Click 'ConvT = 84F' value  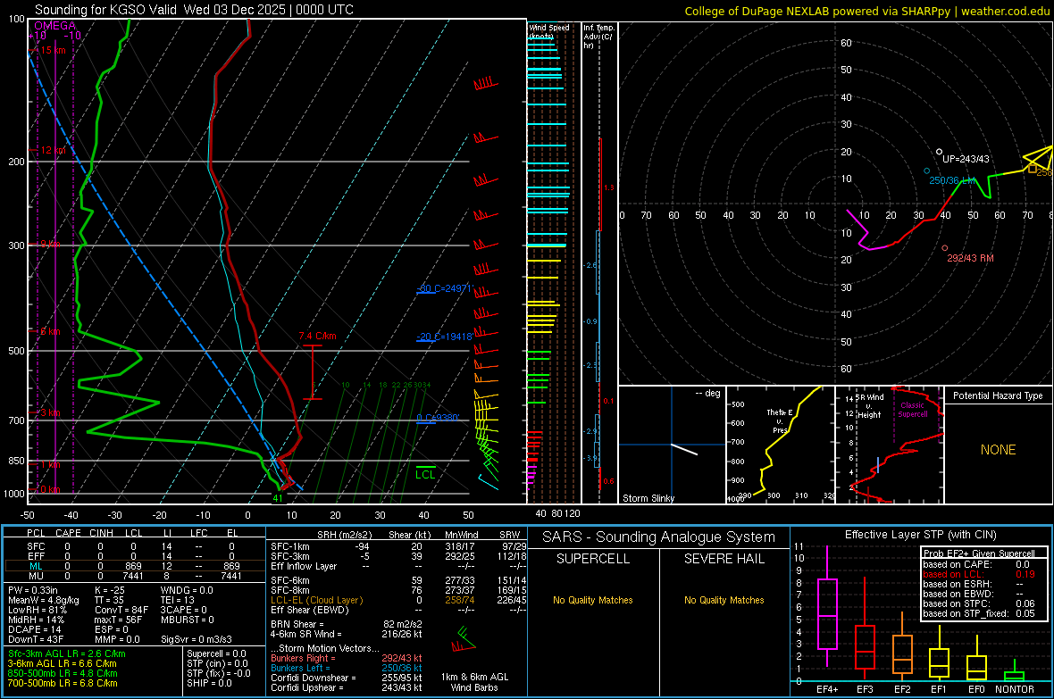click(121, 610)
